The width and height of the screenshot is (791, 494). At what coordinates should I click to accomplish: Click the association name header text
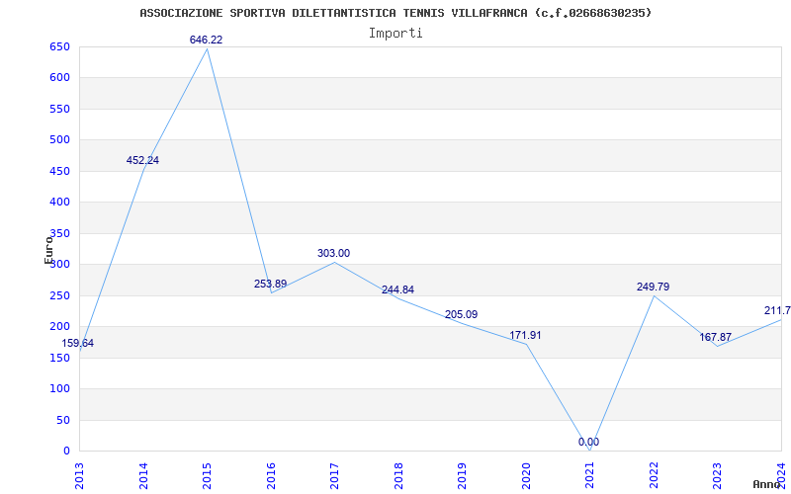coord(395,13)
